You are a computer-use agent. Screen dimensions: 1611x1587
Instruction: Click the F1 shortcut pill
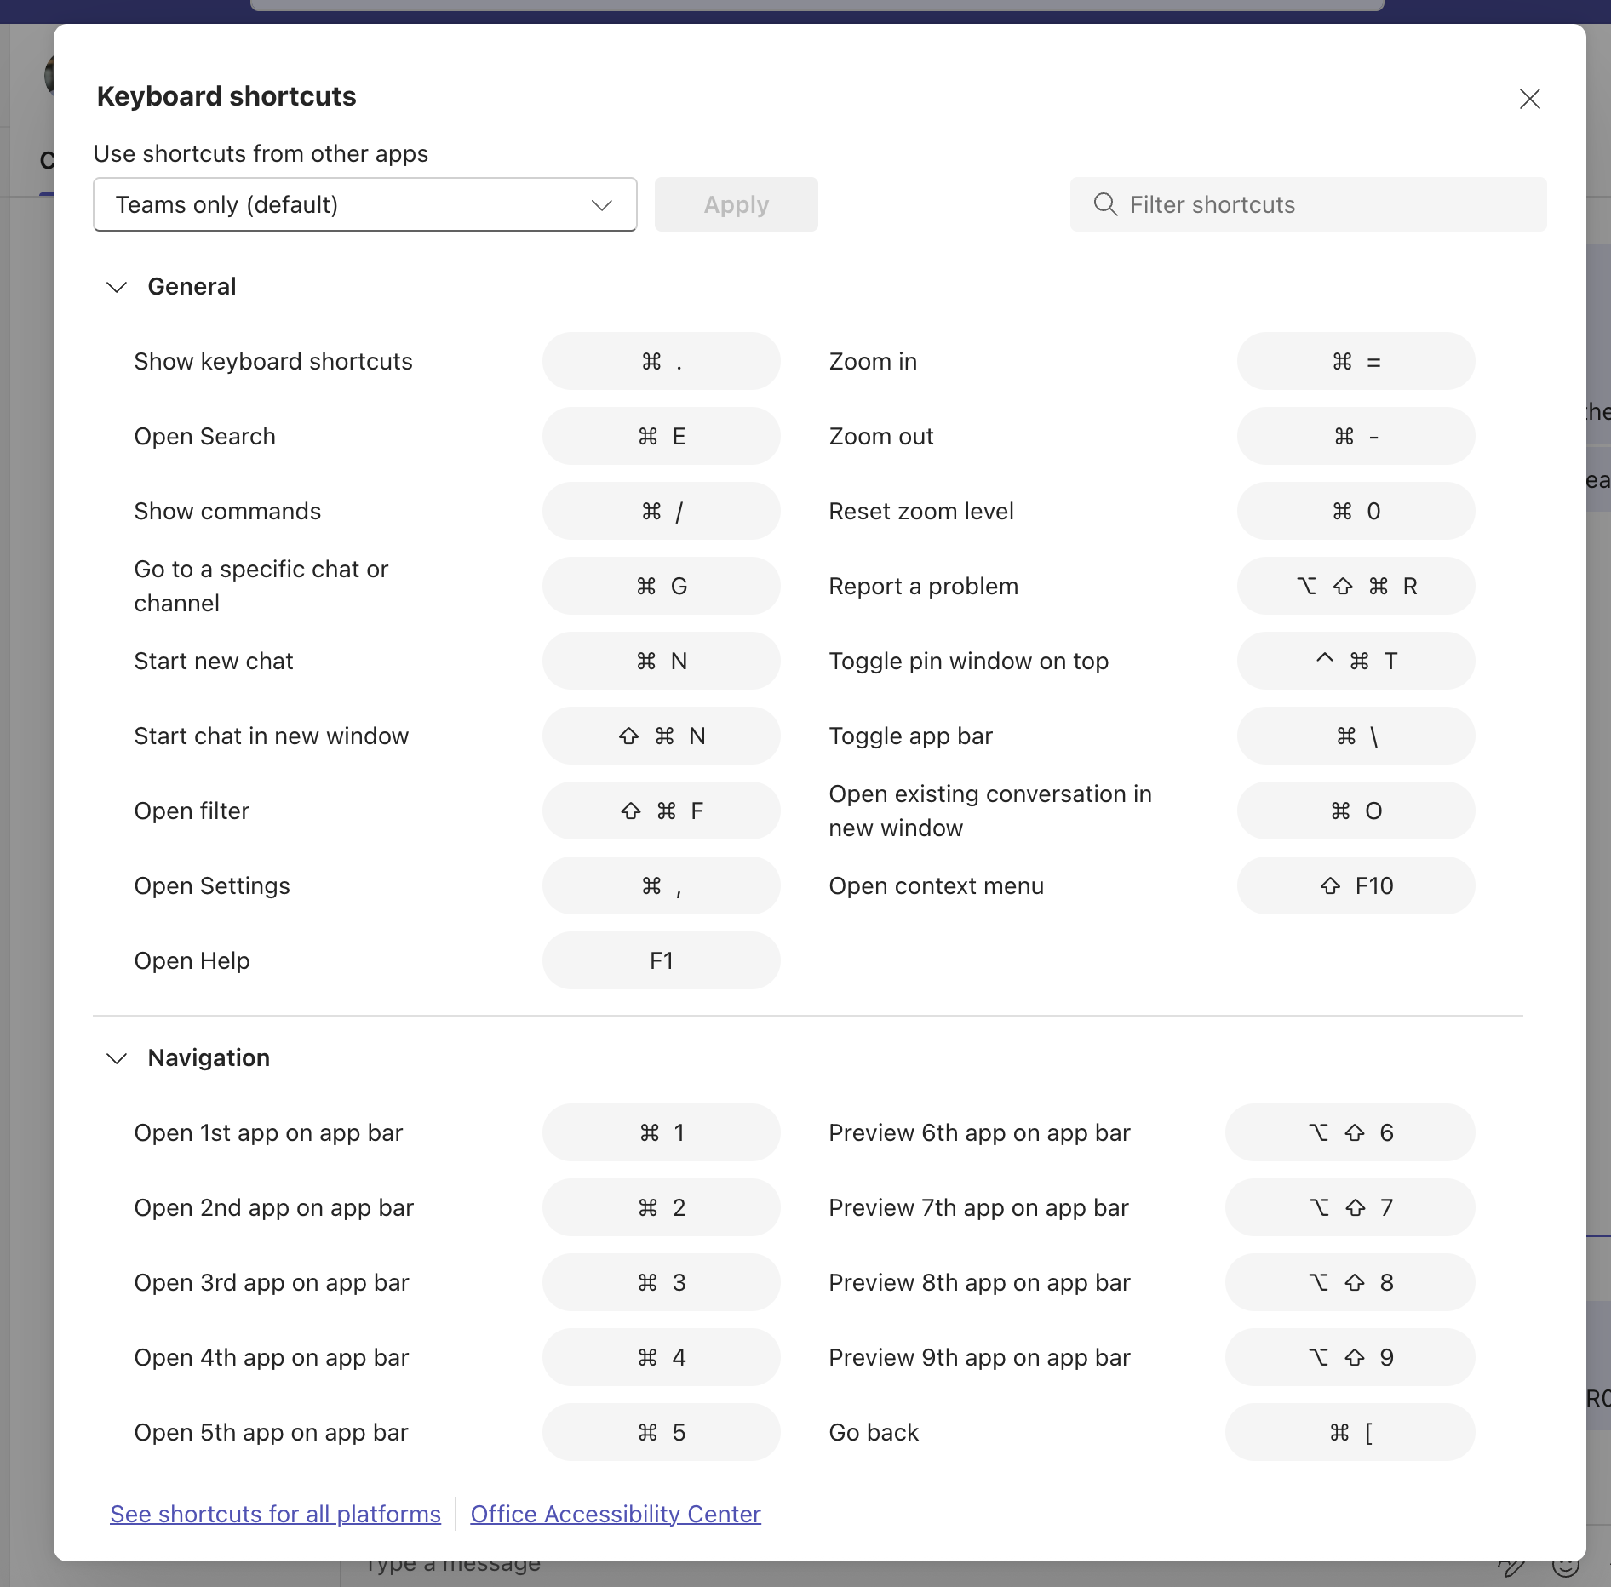tap(661, 960)
